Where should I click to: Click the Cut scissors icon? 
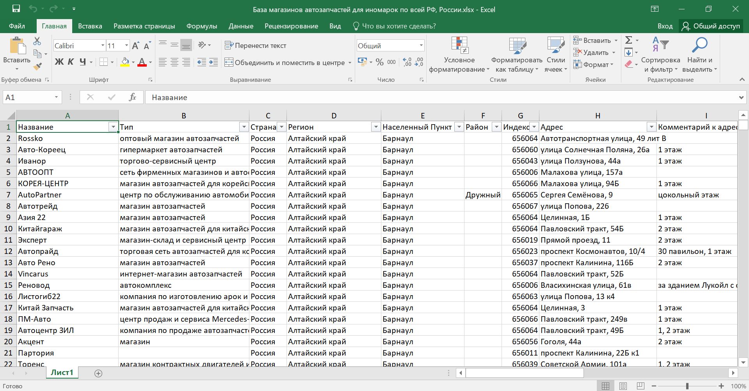point(37,41)
